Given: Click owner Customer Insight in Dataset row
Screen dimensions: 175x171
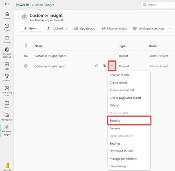Looking at the screenshot, I should 158,66.
